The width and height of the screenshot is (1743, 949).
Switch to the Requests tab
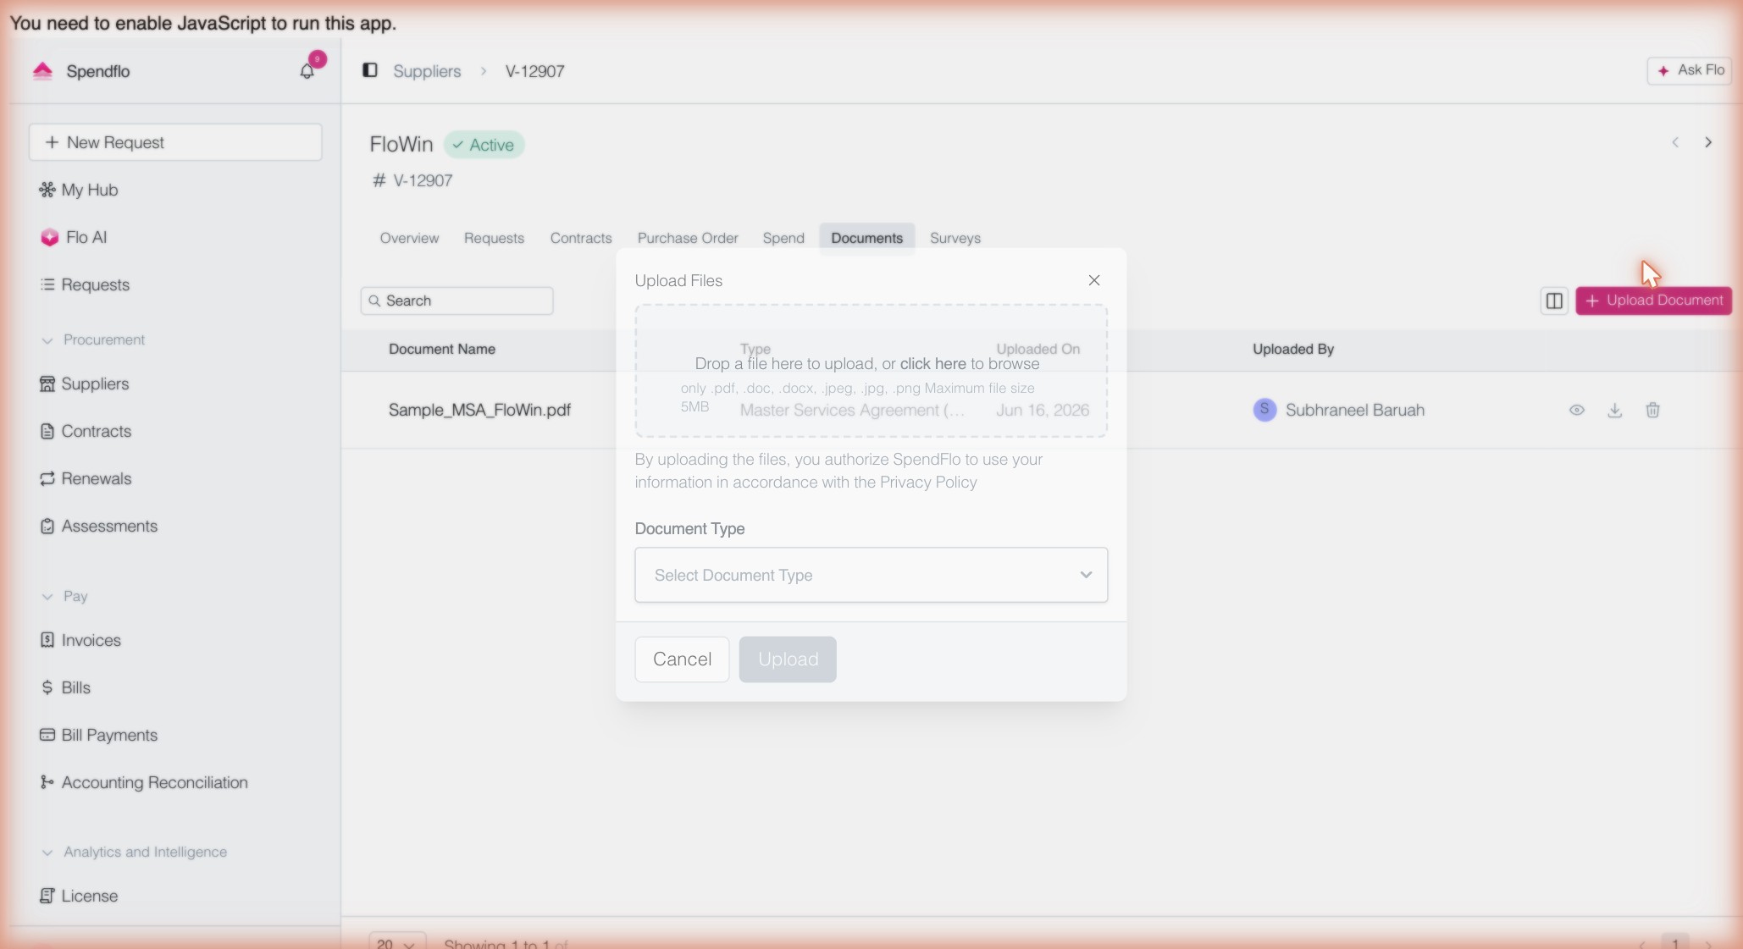point(494,238)
